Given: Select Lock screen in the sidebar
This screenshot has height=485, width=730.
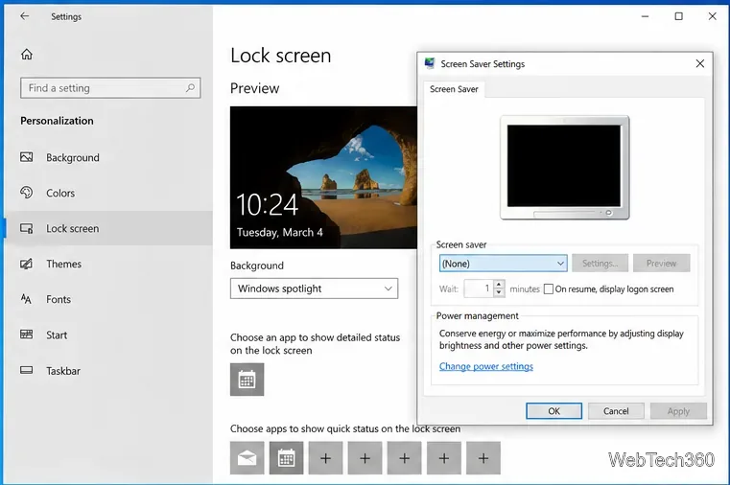Looking at the screenshot, I should 109,228.
